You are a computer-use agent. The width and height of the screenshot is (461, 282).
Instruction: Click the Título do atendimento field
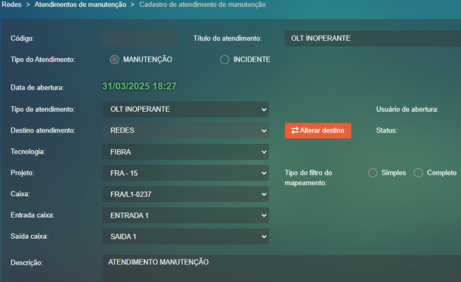373,39
